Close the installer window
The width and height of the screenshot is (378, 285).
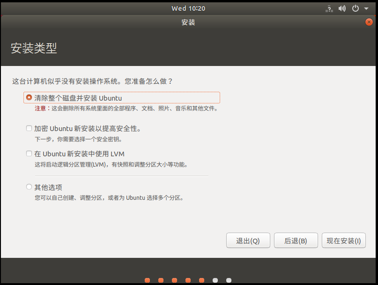point(369,22)
